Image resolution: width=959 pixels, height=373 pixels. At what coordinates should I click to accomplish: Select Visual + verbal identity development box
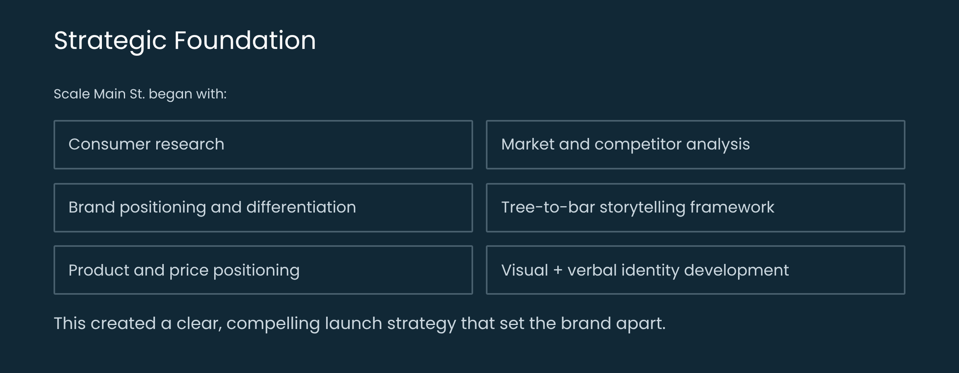(x=695, y=270)
